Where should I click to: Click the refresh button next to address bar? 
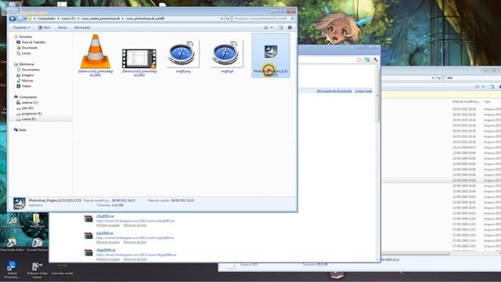(228, 19)
